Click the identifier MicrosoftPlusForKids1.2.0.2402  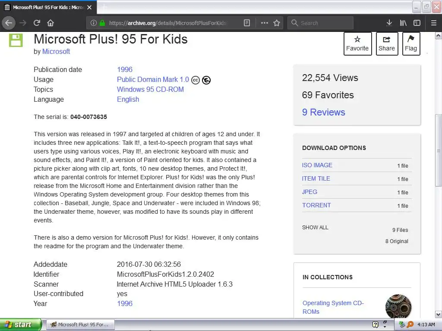point(165,274)
